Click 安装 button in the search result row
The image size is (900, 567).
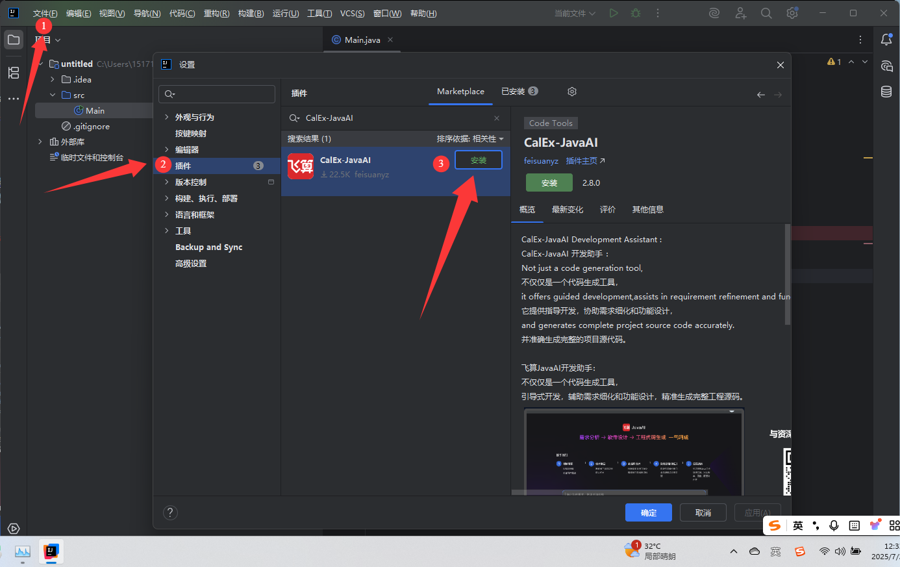[479, 160]
